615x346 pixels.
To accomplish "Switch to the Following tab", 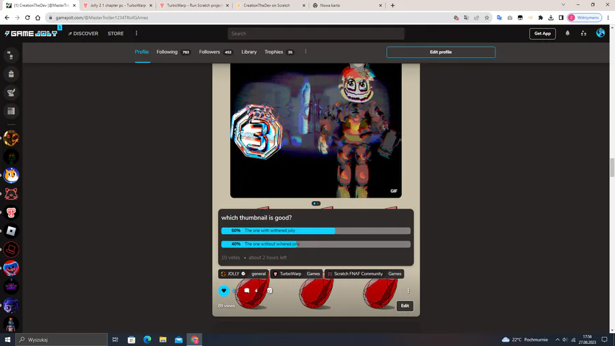I will (x=173, y=52).
